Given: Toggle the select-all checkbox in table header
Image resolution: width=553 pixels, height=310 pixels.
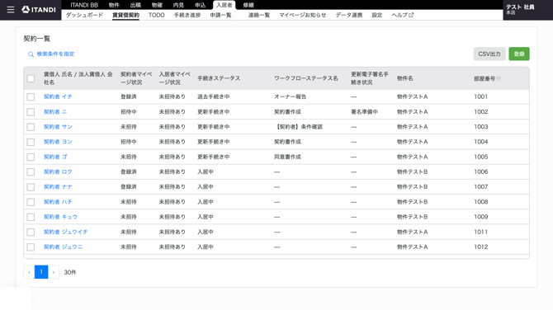Looking at the screenshot, I should tap(31, 78).
